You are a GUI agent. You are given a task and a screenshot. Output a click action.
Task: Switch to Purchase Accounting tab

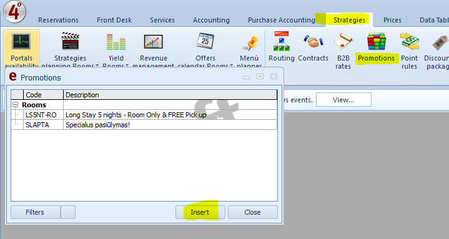point(282,20)
